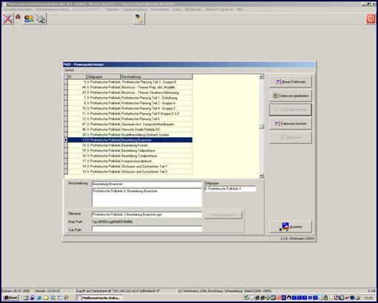Select row 10 Prothetische Planung Teil 4 - Gruppe C
The width and height of the screenshot is (378, 303).
pyautogui.click(x=130, y=108)
